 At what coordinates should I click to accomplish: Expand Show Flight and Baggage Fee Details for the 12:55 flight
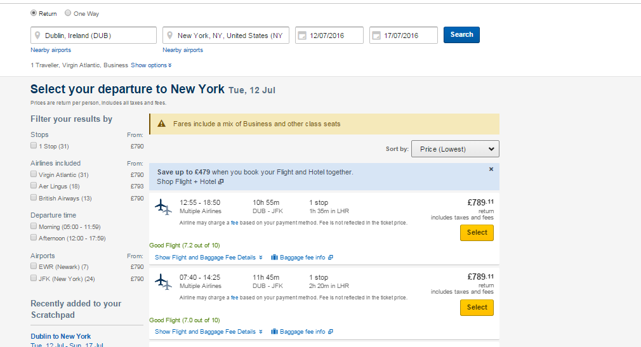pyautogui.click(x=208, y=258)
